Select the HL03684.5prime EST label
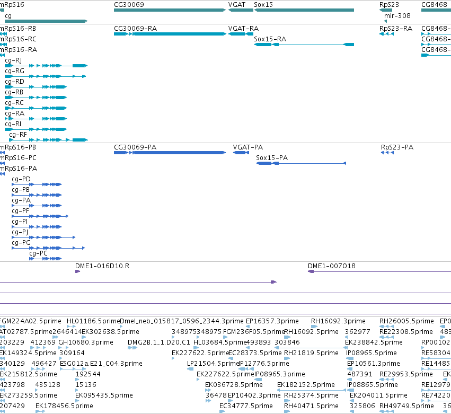 click(220, 342)
